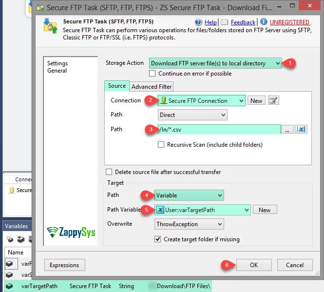
Task: Click the Download\FTP Files\ value cell
Action: (x=184, y=286)
